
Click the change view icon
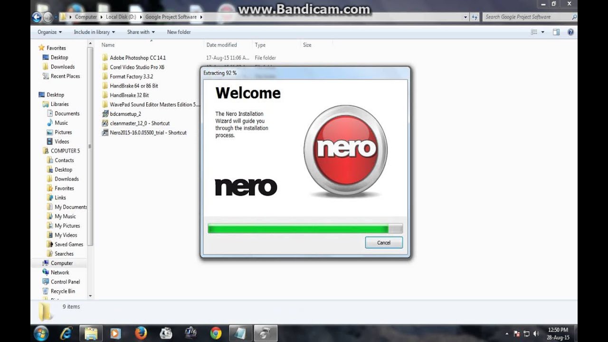tap(534, 32)
